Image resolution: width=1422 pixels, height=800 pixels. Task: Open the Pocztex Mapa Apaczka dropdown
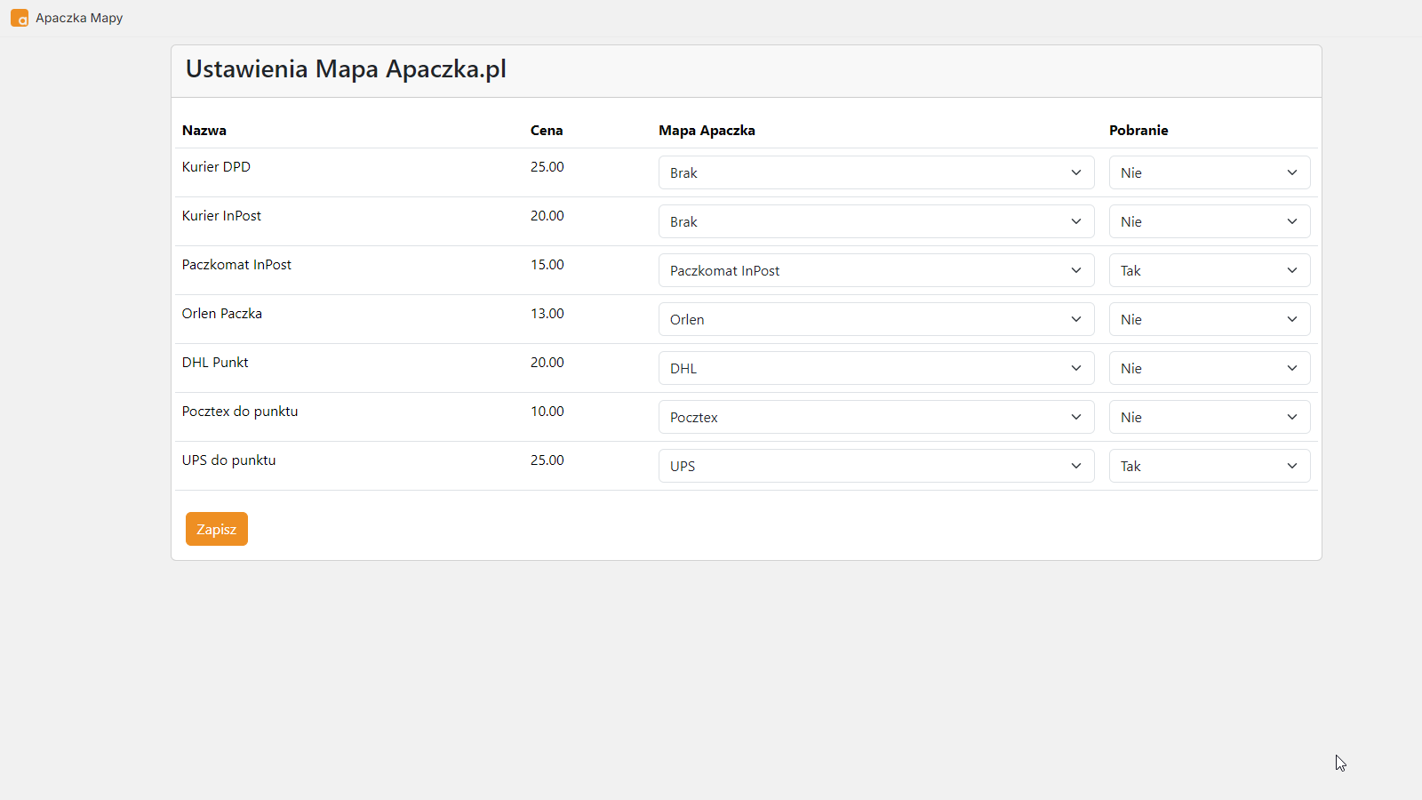pyautogui.click(x=876, y=417)
